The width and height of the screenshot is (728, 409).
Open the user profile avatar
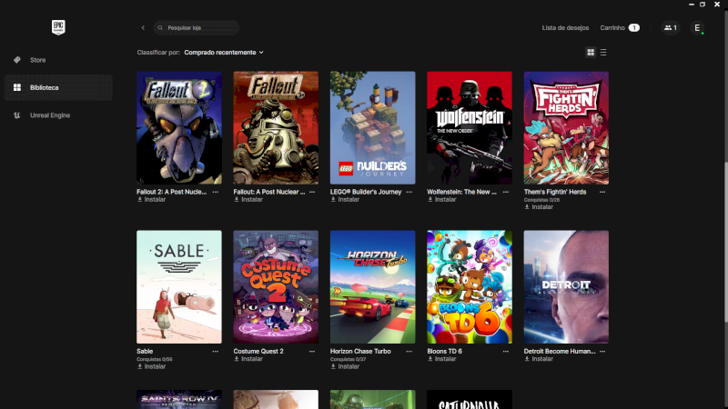[x=697, y=28]
